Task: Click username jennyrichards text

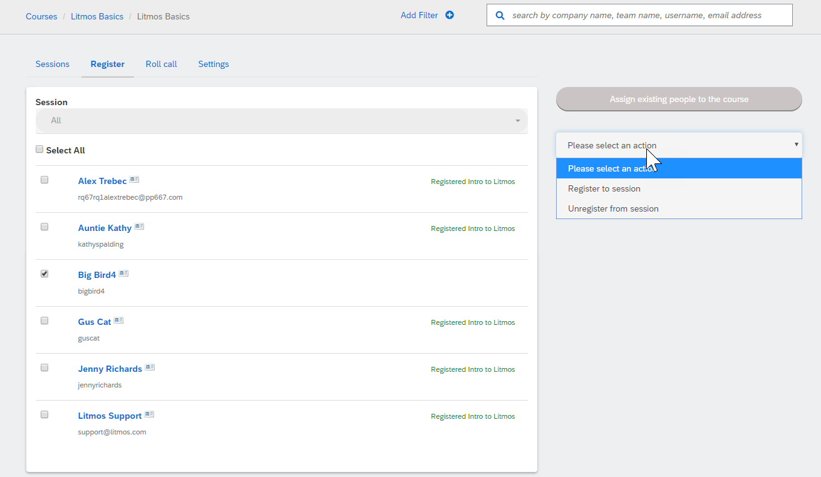Action: [x=100, y=385]
